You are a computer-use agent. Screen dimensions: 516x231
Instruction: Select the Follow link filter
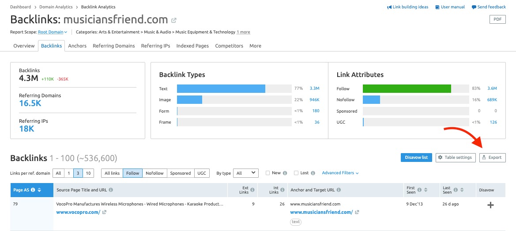tap(132, 173)
